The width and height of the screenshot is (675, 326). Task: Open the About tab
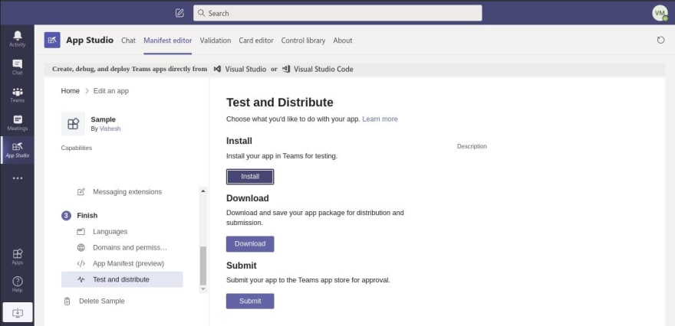point(343,41)
